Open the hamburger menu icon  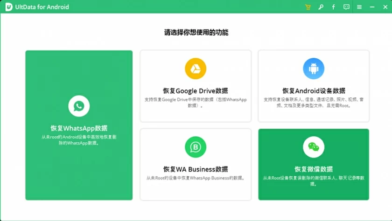pos(359,7)
